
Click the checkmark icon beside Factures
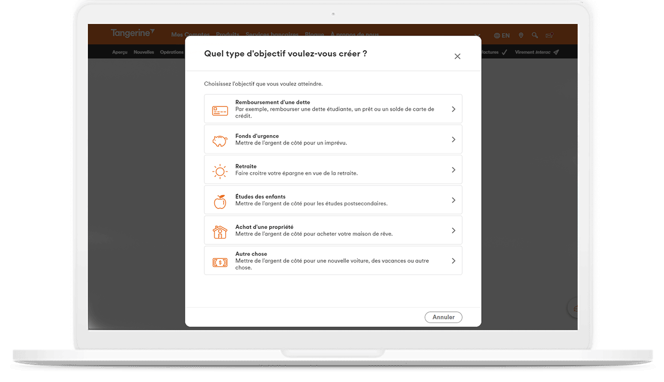504,52
